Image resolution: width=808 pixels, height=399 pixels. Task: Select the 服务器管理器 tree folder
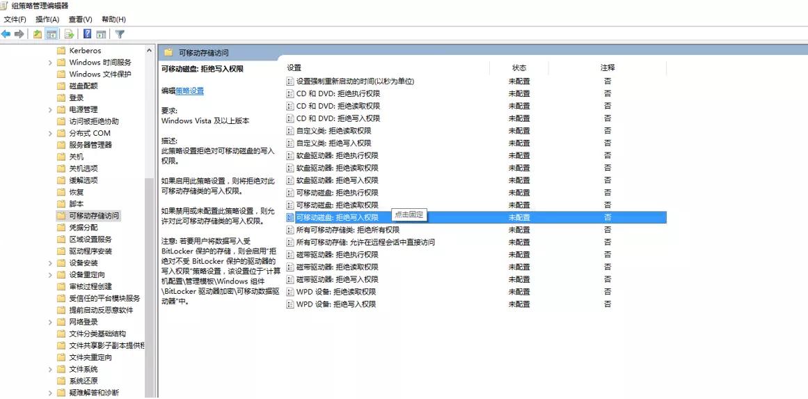[90, 145]
